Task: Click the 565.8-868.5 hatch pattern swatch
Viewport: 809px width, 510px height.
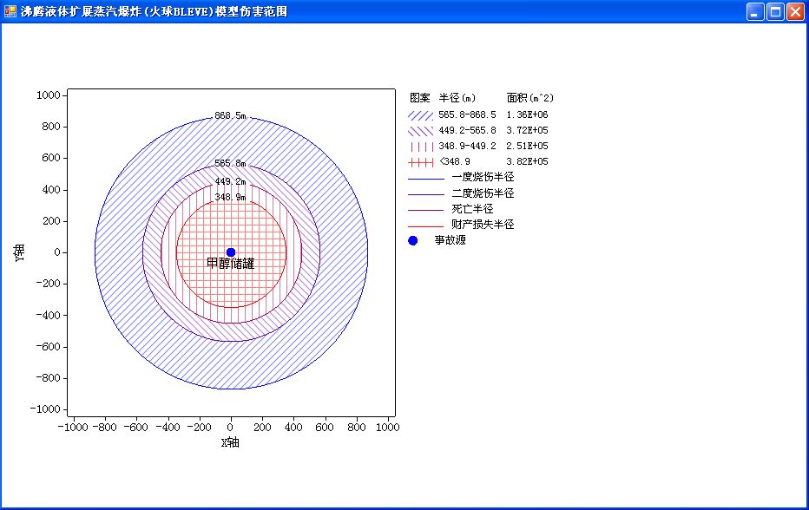Action: [x=420, y=115]
